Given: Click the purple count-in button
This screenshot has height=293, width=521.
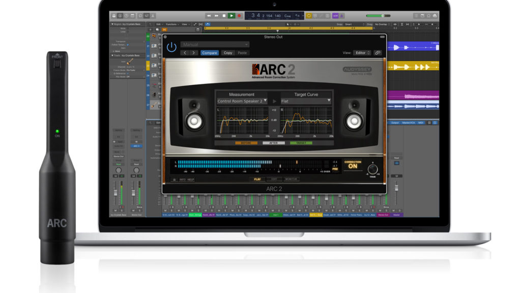Looking at the screenshot, I should (x=335, y=16).
